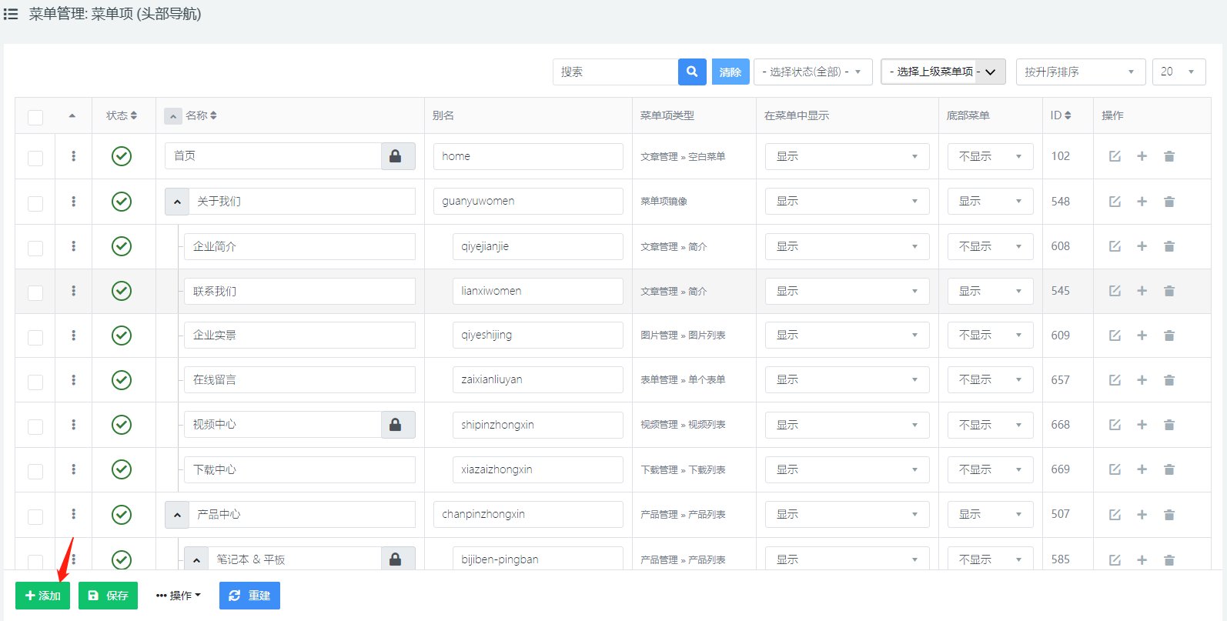Open the 选择上级菜单项 dropdown
This screenshot has width=1227, height=621.
pyautogui.click(x=942, y=72)
